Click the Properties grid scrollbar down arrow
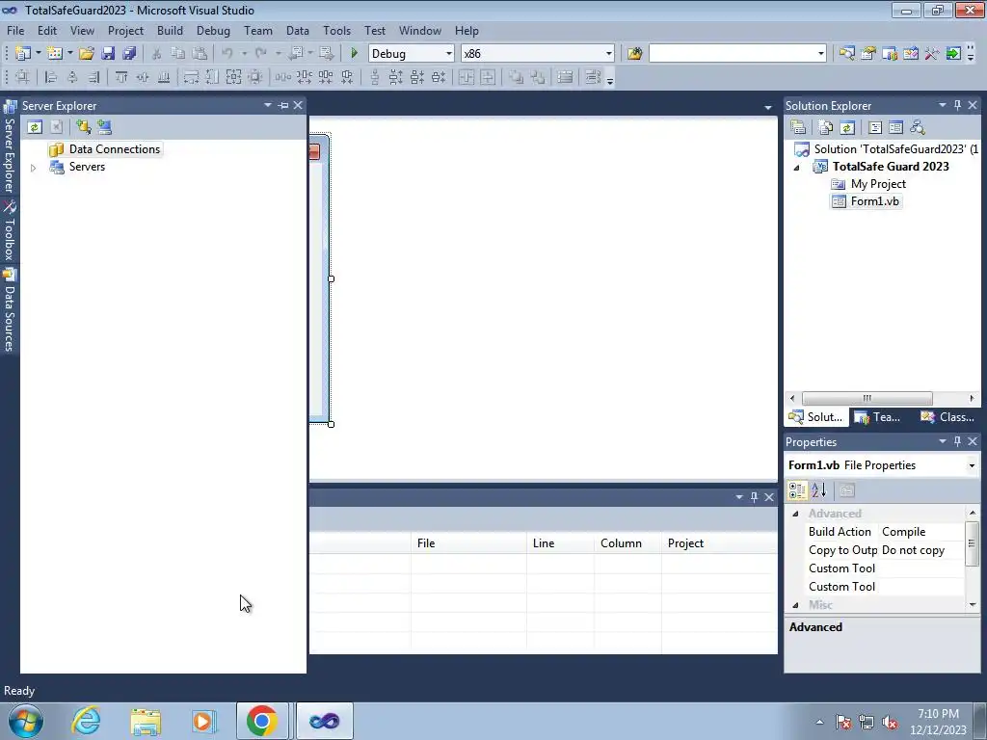 973,605
